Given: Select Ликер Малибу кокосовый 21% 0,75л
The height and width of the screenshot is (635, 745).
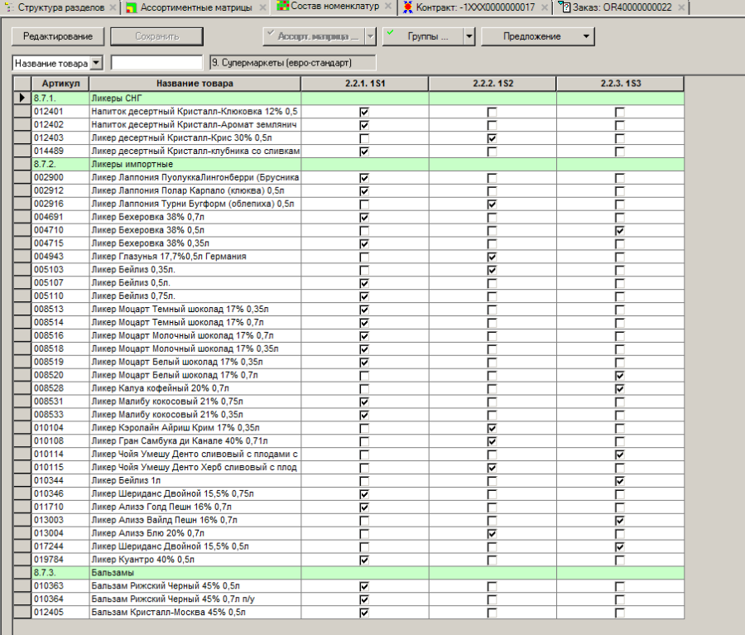Looking at the screenshot, I should (x=195, y=402).
